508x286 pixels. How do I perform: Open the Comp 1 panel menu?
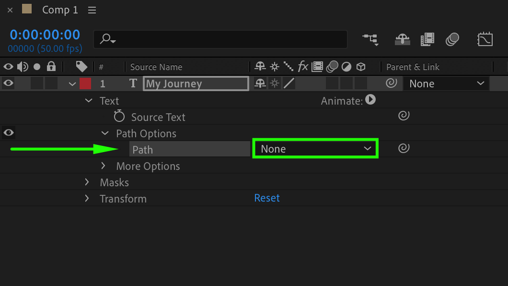[x=92, y=10]
